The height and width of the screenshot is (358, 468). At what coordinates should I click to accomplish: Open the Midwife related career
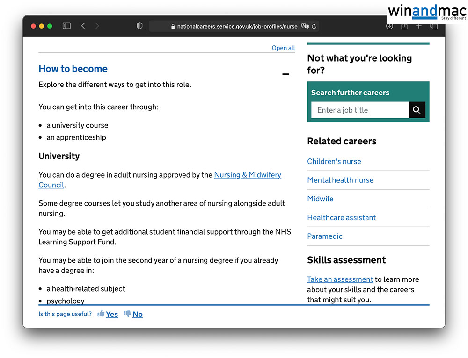(320, 199)
